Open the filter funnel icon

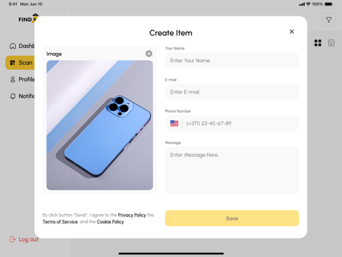point(329,20)
